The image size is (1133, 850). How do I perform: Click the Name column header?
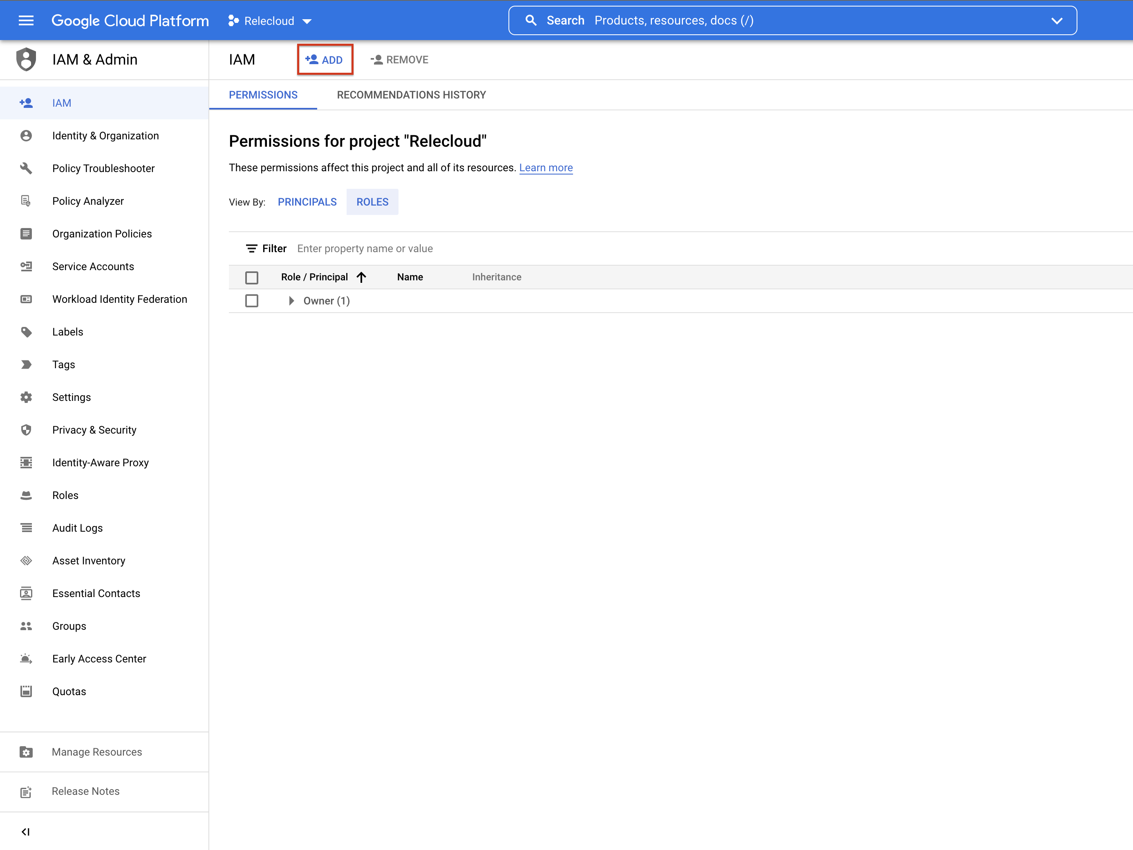(x=410, y=277)
